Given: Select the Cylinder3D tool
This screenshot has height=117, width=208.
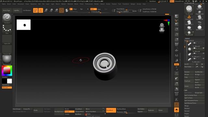Looking at the screenshot, I should pos(199,18).
